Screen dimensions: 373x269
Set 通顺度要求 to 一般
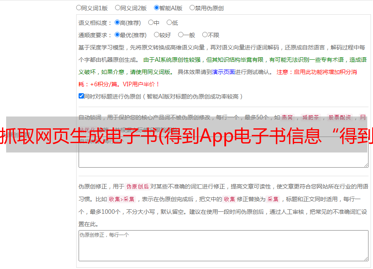(181, 35)
